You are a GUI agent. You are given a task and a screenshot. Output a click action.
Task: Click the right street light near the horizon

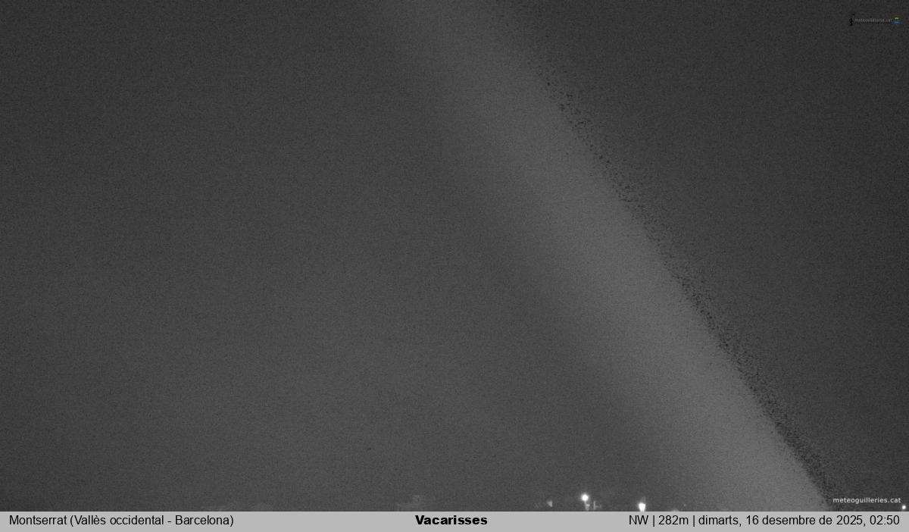(642, 505)
